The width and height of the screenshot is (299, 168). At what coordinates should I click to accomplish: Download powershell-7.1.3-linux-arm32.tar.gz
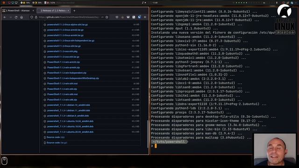coord(65,30)
